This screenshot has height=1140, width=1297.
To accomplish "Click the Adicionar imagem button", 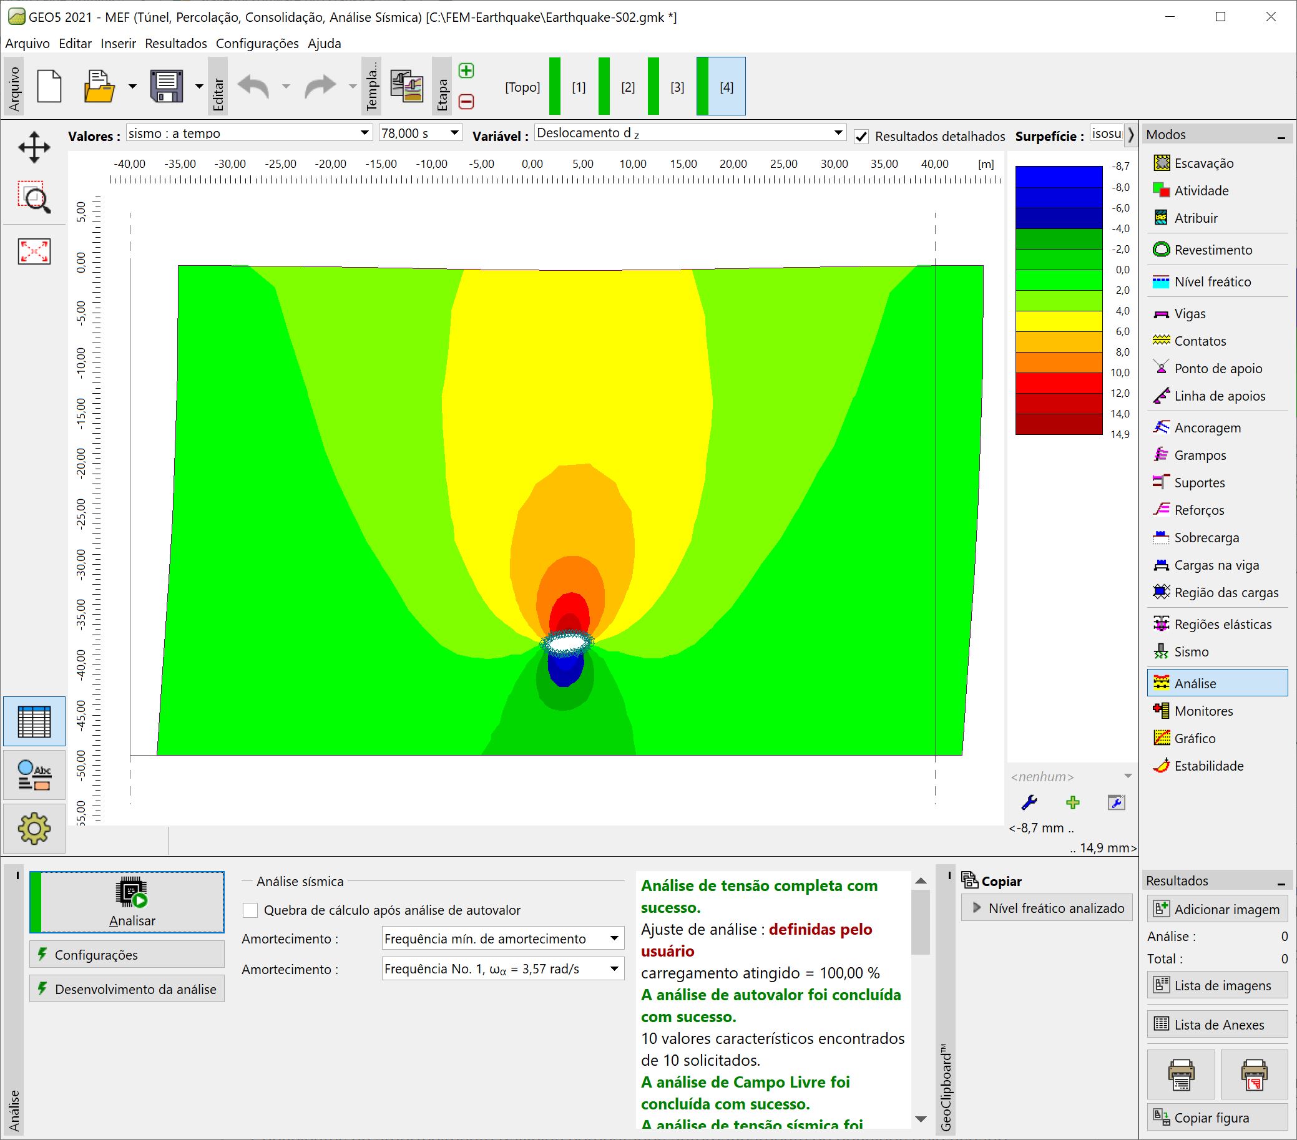I will [1218, 909].
